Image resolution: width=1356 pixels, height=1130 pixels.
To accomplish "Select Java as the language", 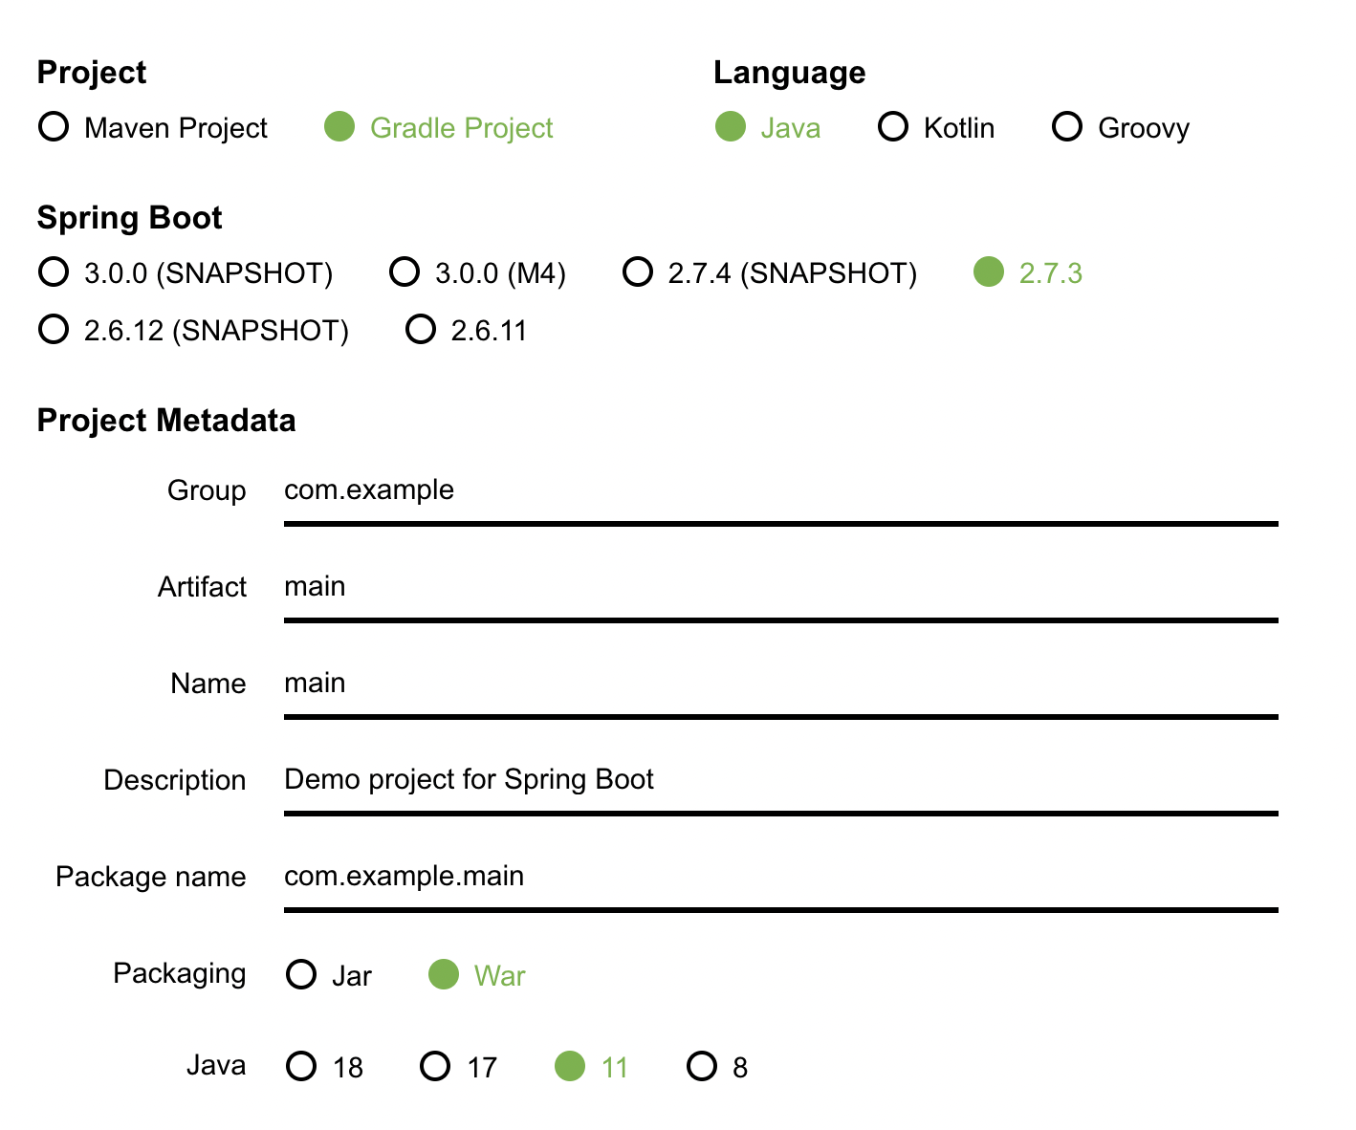I will (x=731, y=127).
